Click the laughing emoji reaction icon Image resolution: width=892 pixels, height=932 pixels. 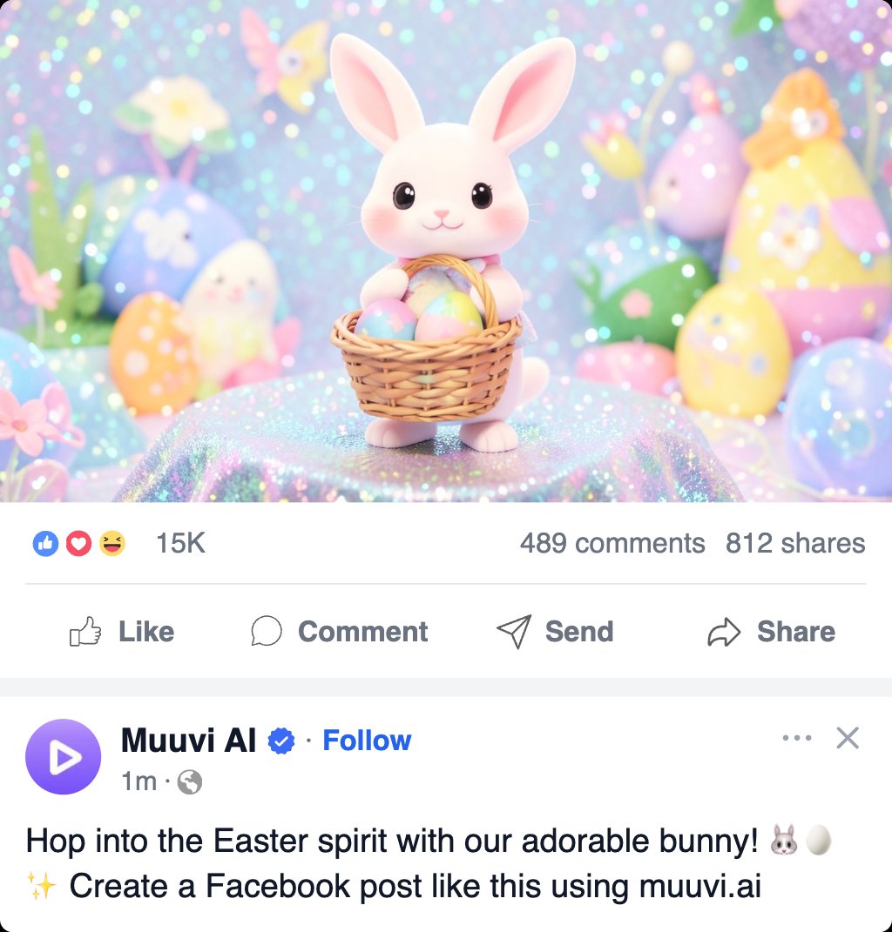(x=111, y=542)
